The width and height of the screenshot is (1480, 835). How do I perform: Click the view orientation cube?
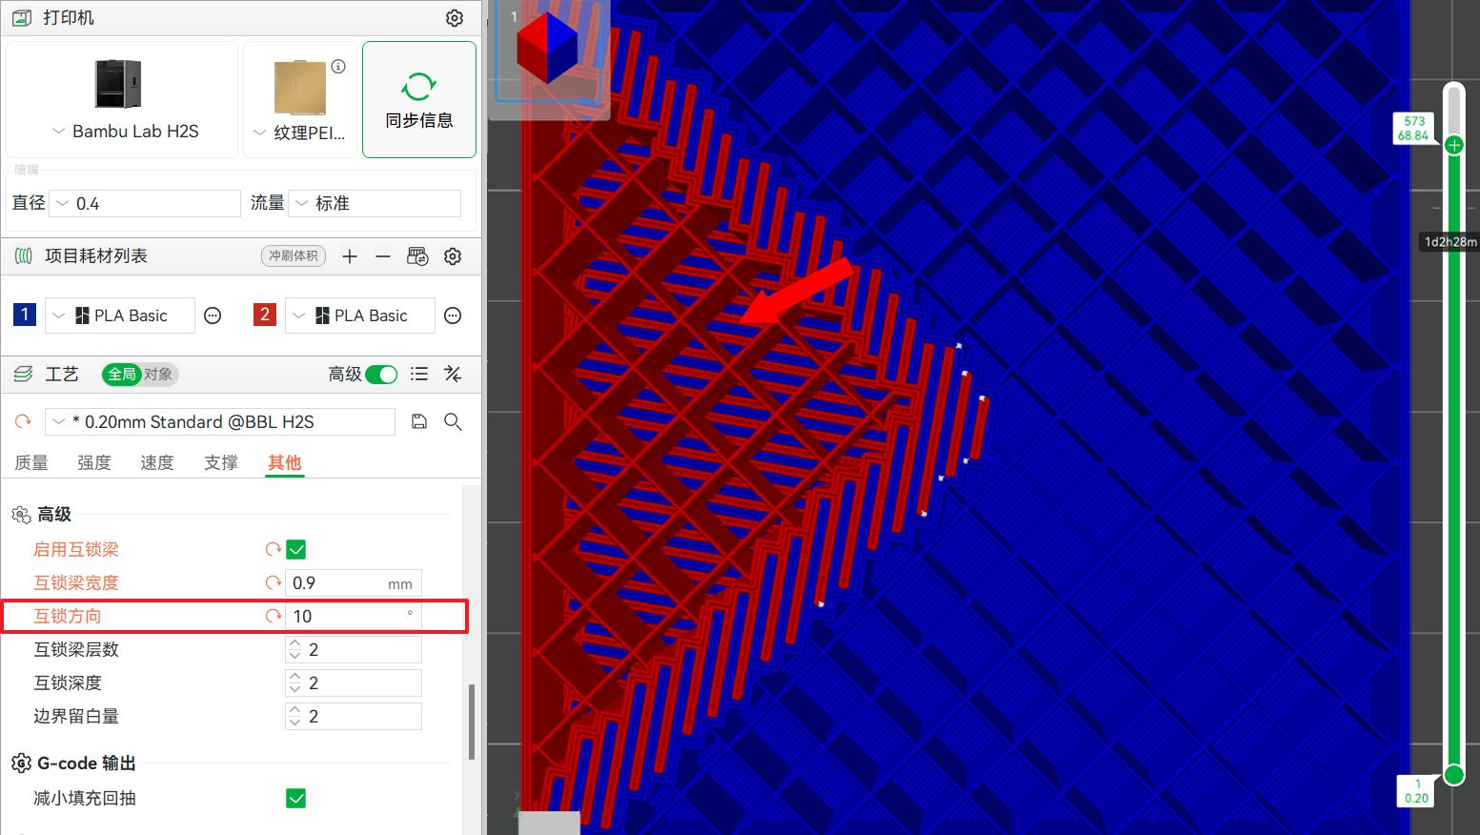547,46
